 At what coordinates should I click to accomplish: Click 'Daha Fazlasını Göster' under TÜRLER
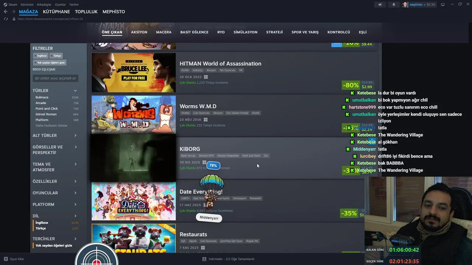click(x=52, y=126)
